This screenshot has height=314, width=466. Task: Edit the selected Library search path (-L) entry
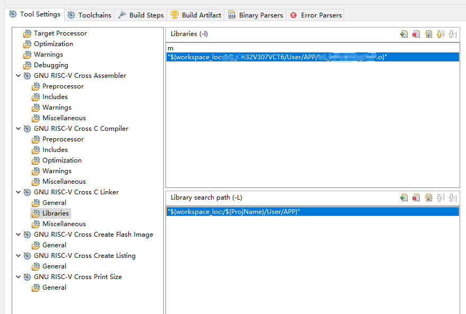[x=428, y=198]
